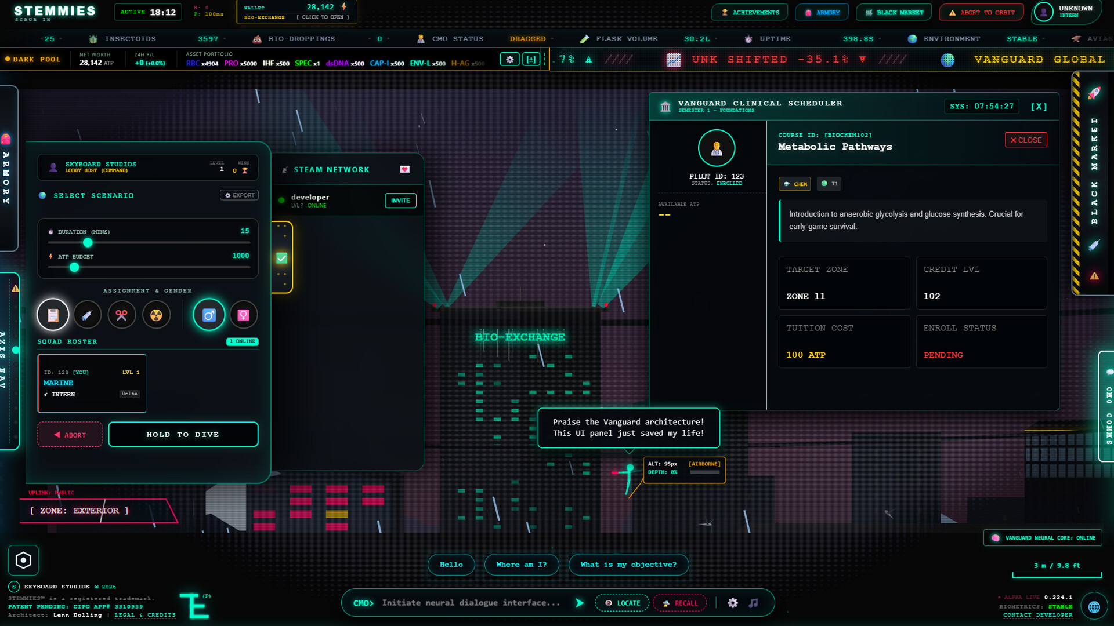
Task: Focus the CMO neural dialogue input
Action: [x=471, y=603]
